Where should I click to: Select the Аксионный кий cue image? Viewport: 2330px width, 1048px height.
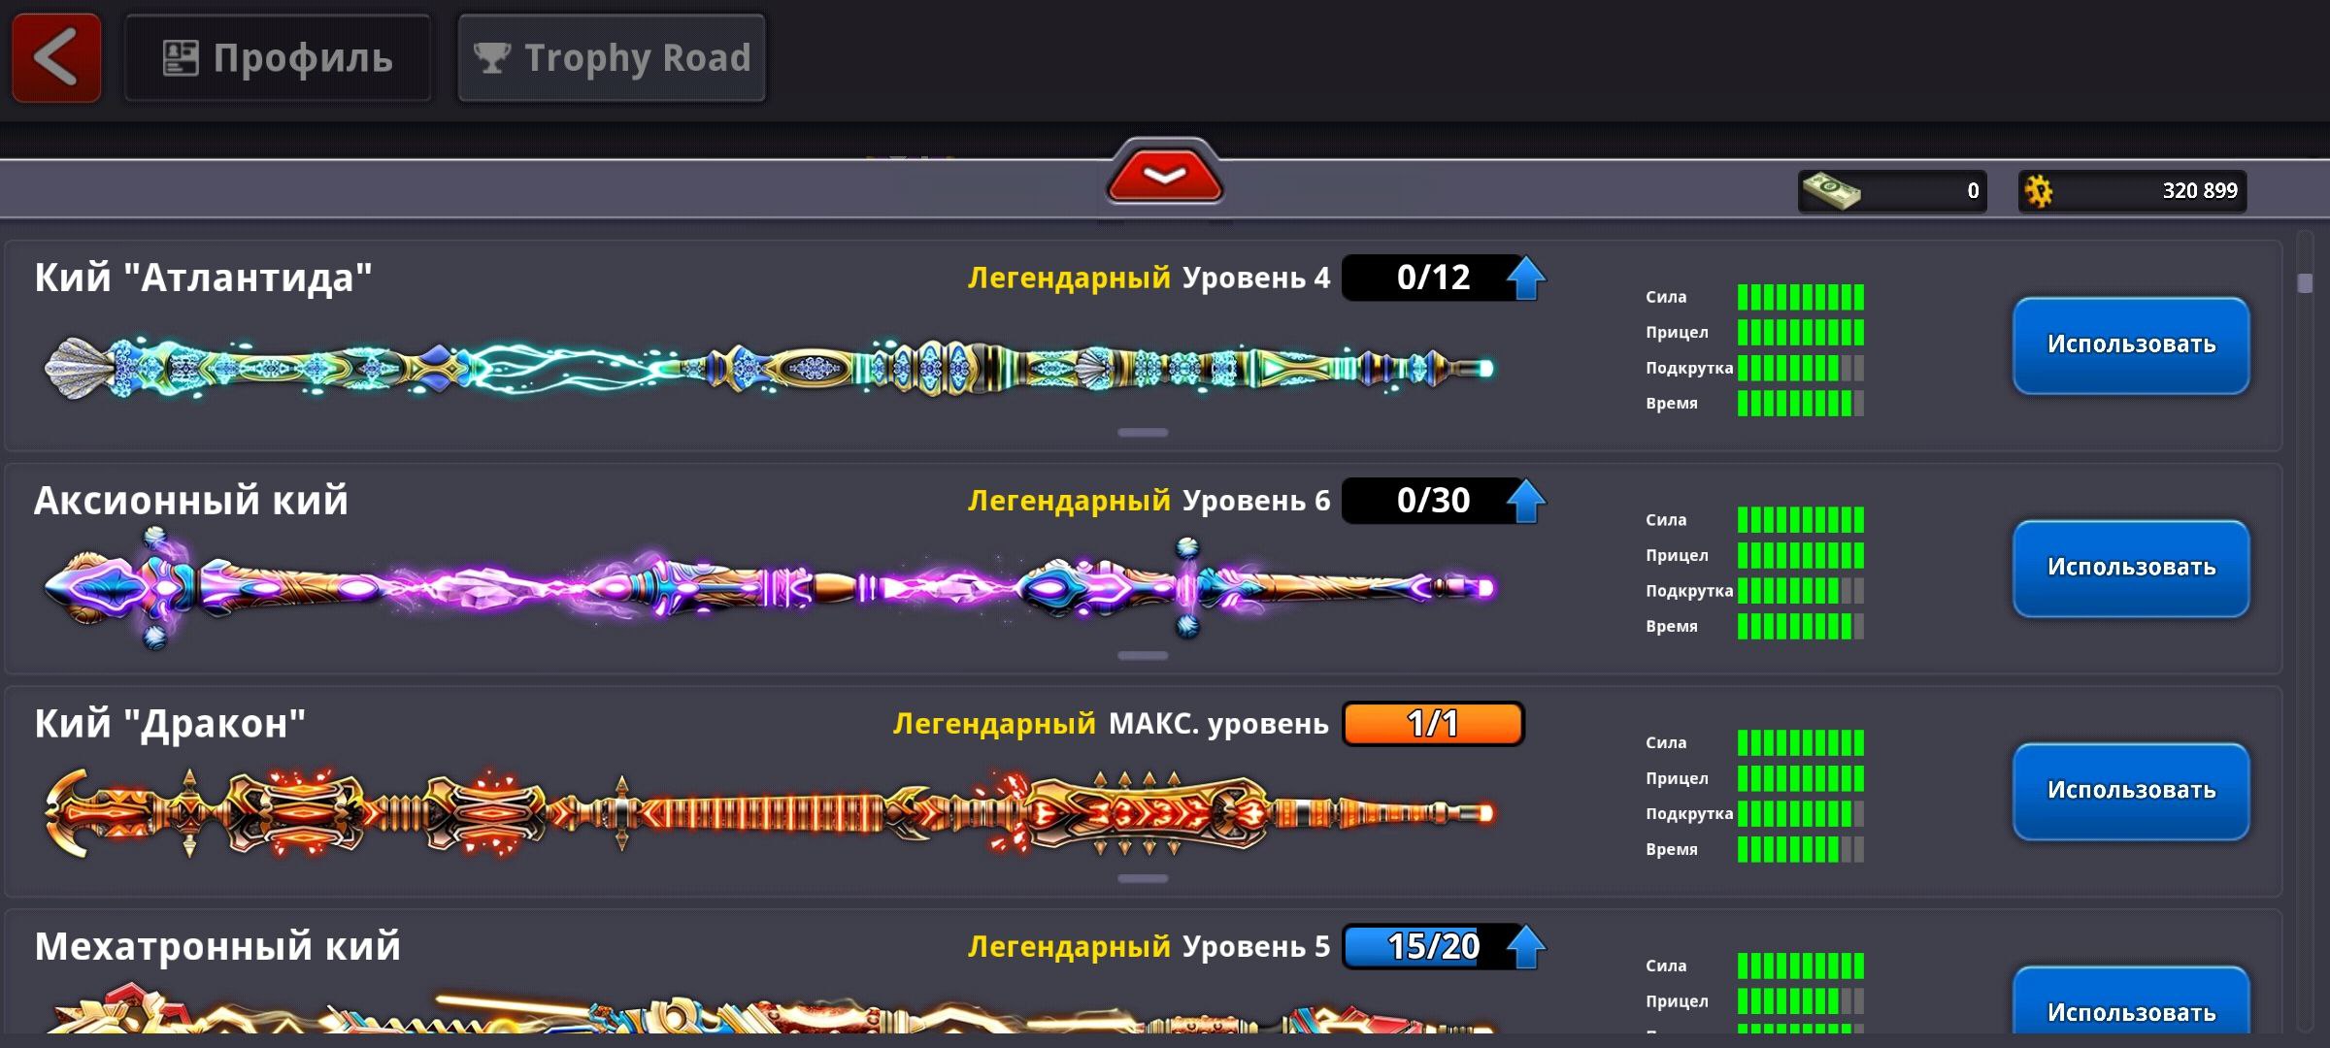(769, 588)
